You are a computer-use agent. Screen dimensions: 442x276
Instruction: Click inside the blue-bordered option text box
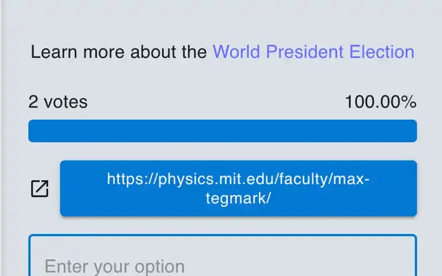(x=223, y=255)
